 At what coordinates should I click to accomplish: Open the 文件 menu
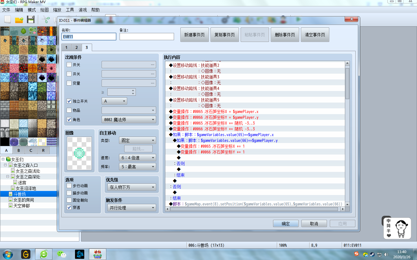[x=6, y=10]
